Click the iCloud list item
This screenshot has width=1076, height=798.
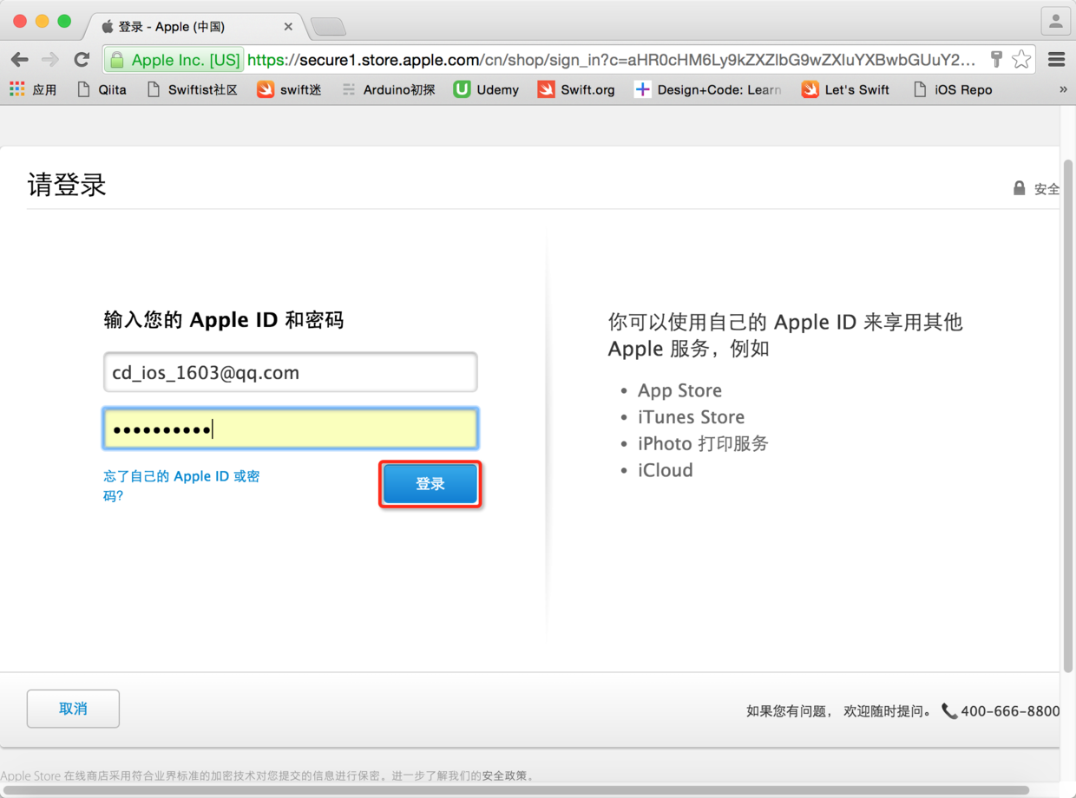[x=665, y=470]
